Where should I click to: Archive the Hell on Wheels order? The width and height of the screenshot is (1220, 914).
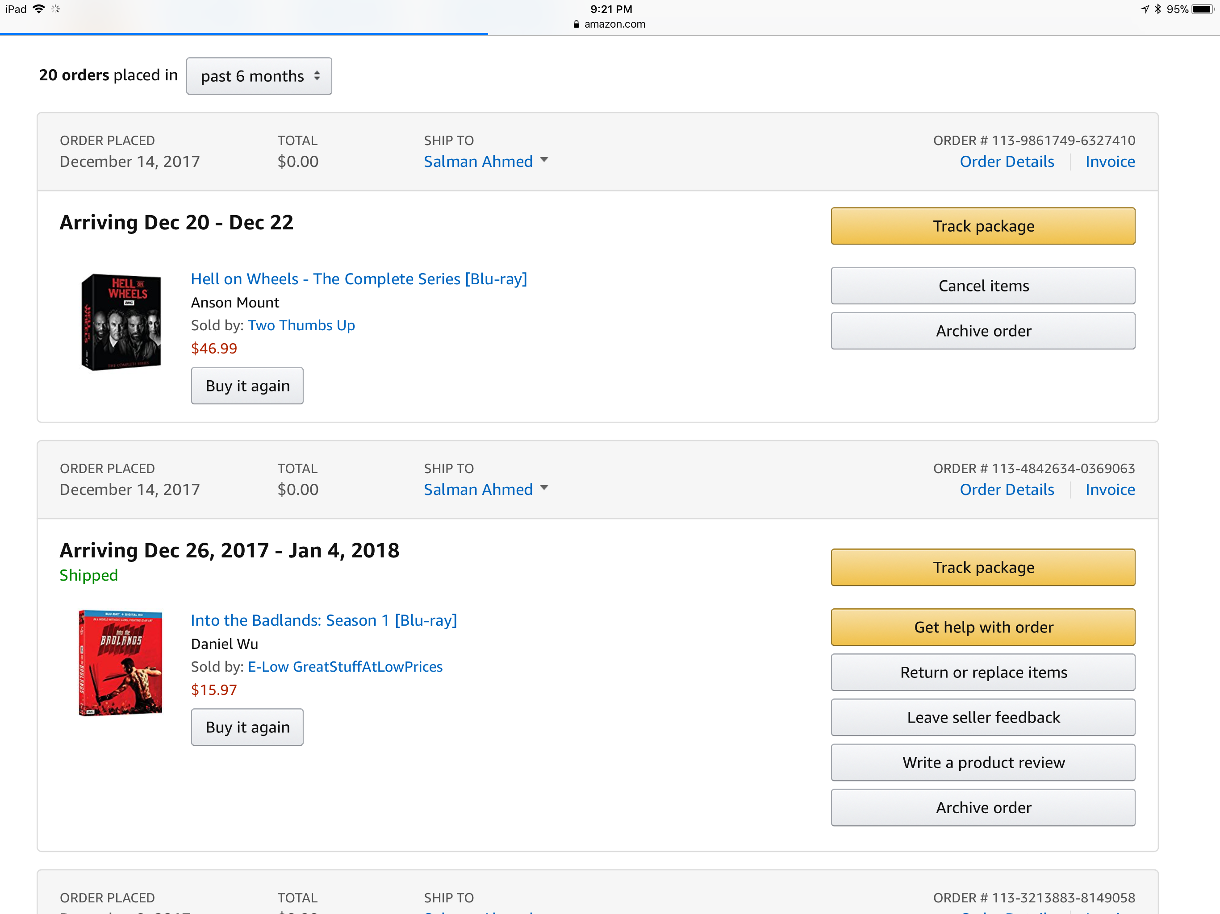pyautogui.click(x=983, y=331)
